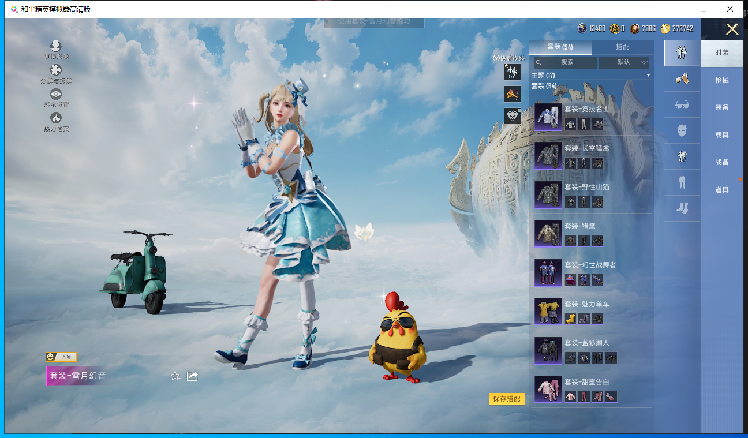Viewport: 748px width, 438px height.
Task: Pick the camo jacket piece of 野性山猫
Action: click(570, 202)
